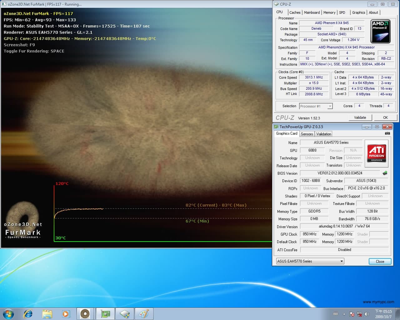Switch to the SPD tab in CPU-Z
400x320 pixels.
[x=342, y=12]
